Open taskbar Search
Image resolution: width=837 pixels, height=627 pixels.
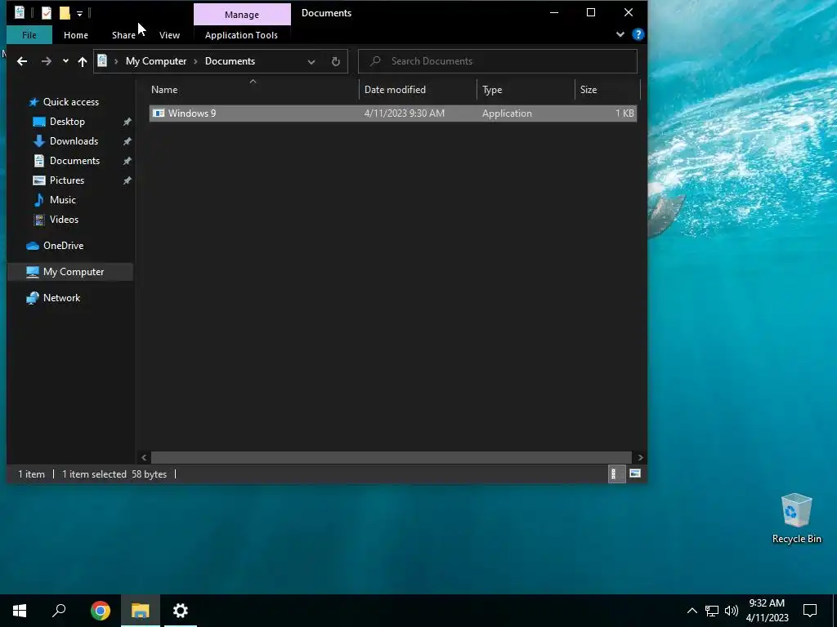59,611
